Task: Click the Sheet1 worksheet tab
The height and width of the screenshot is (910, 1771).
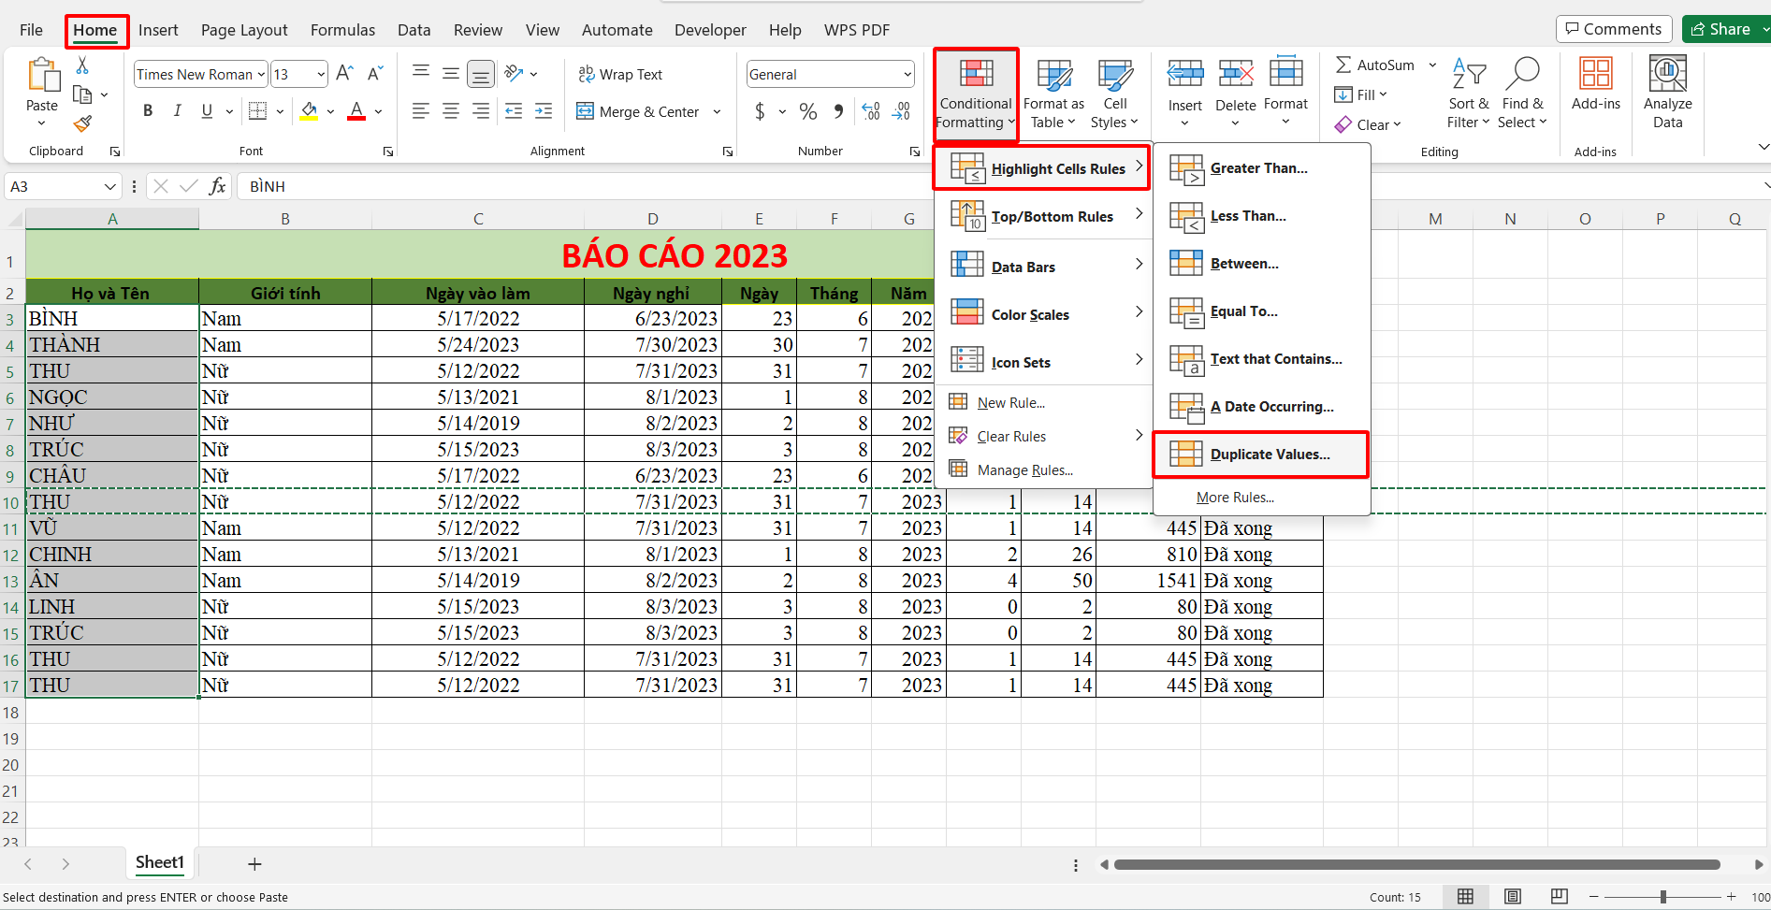Action: (x=159, y=862)
